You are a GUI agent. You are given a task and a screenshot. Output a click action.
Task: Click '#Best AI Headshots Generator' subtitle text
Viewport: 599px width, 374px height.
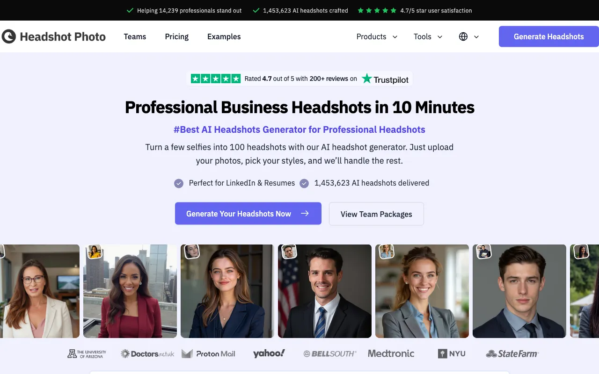click(x=299, y=129)
